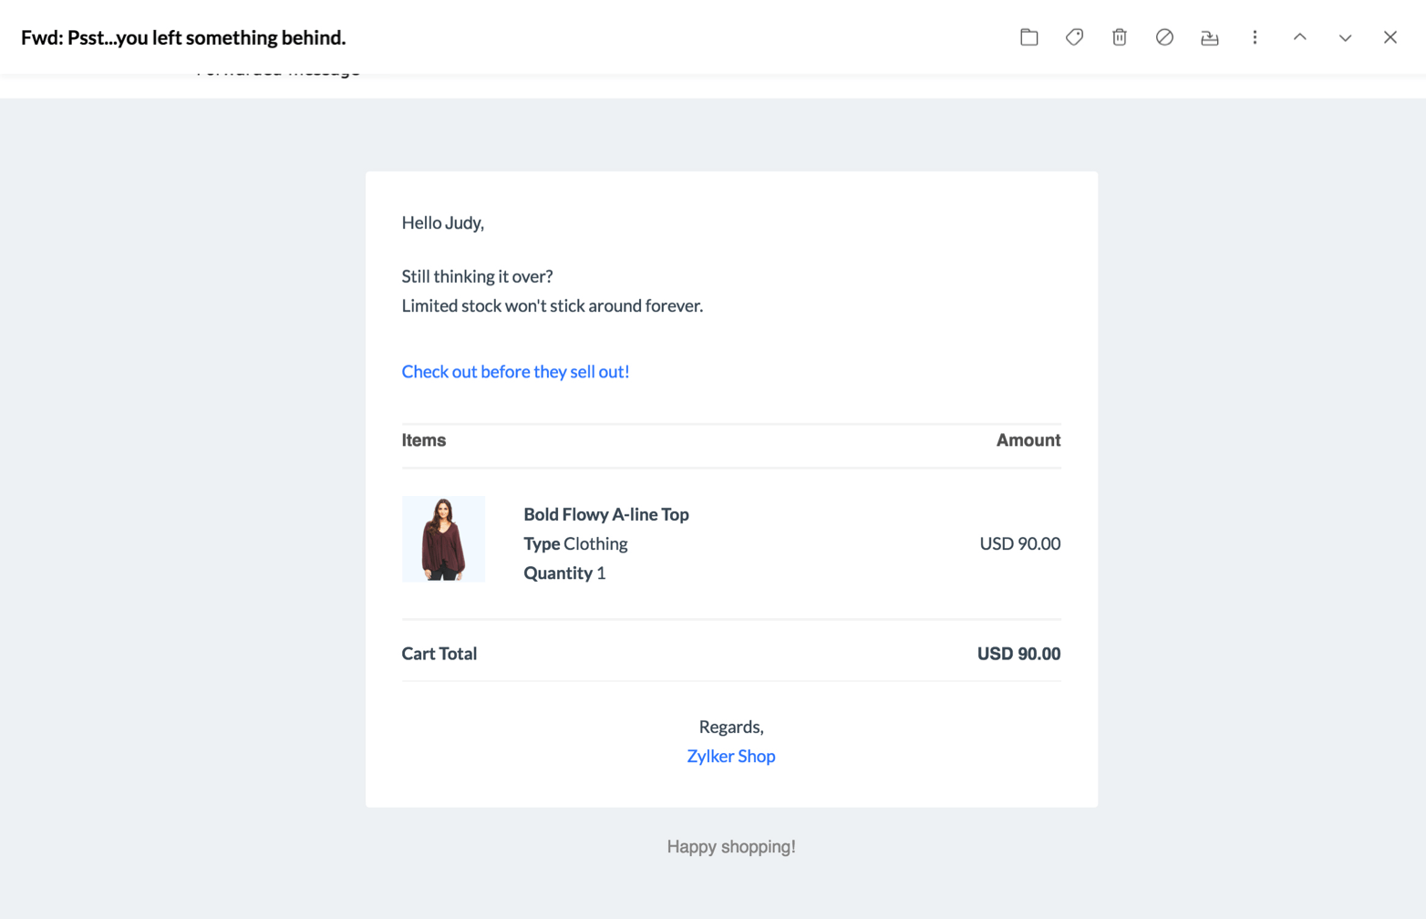
Task: Click the product image of the maroon top
Action: (443, 539)
